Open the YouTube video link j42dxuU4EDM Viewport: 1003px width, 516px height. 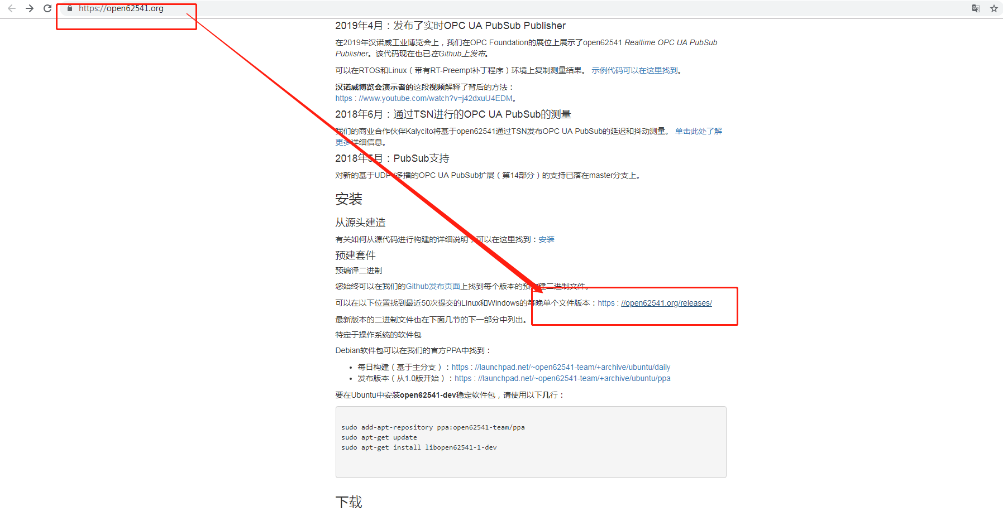pos(423,98)
